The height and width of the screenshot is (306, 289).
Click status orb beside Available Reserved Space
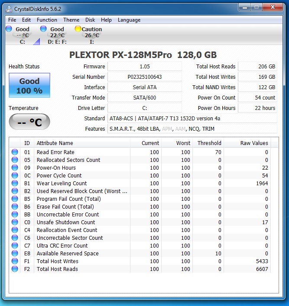15,254
